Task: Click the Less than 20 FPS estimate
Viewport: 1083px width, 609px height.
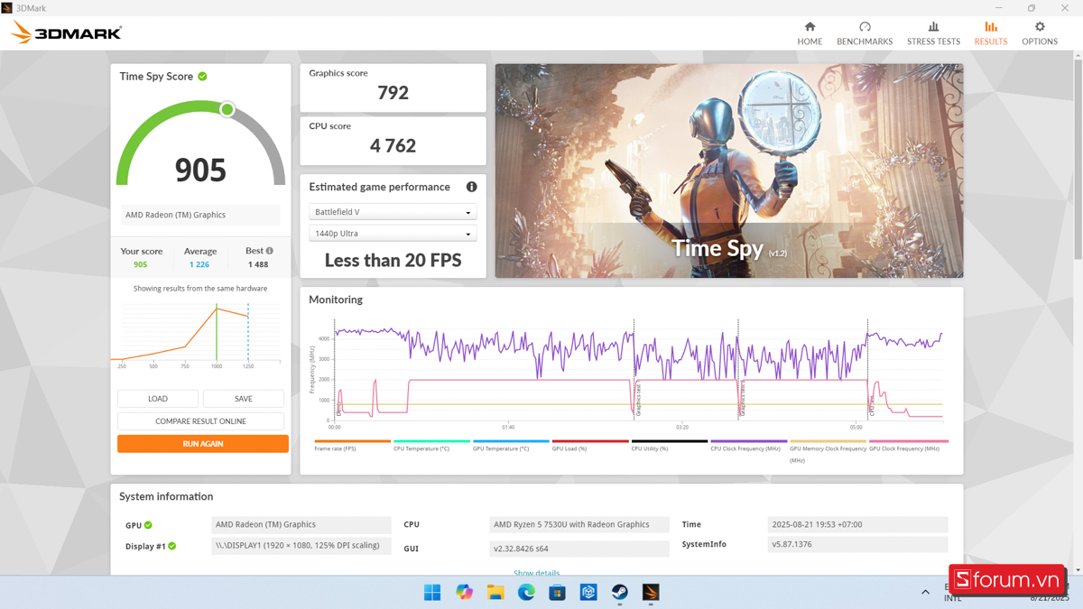Action: [x=393, y=260]
